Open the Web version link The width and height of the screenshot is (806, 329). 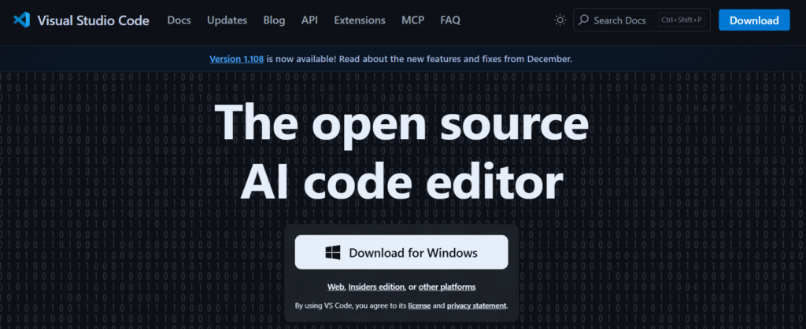click(x=335, y=287)
